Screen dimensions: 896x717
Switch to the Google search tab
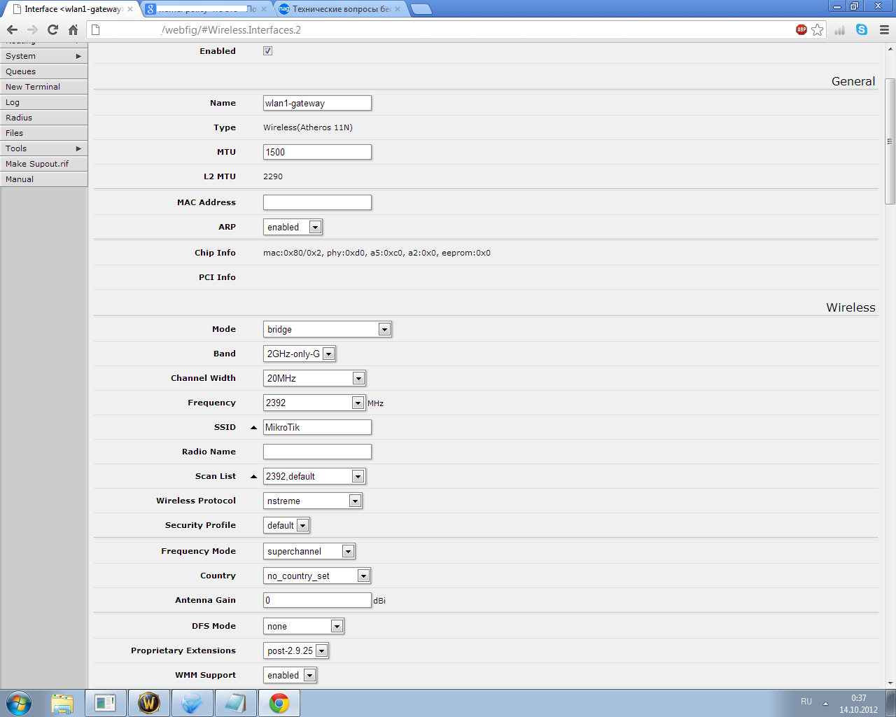click(x=206, y=9)
